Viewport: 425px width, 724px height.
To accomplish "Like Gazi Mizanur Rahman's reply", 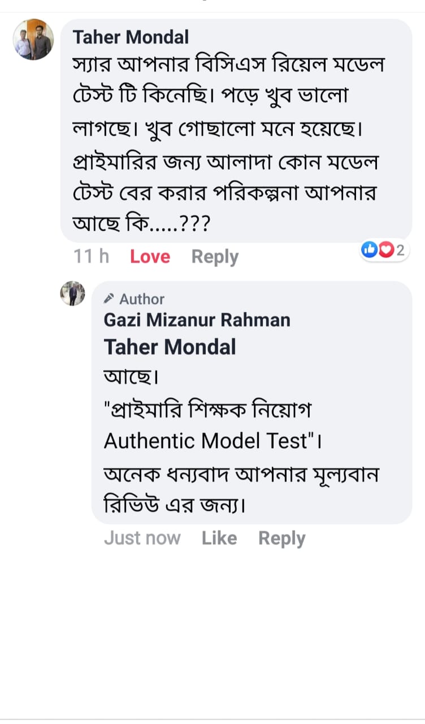I will 219,538.
